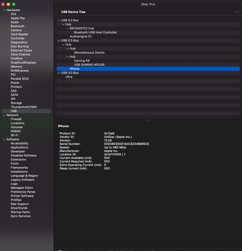This screenshot has height=251, width=242.
Task: Open ATA in the sidebar
Action: (x=13, y=14)
